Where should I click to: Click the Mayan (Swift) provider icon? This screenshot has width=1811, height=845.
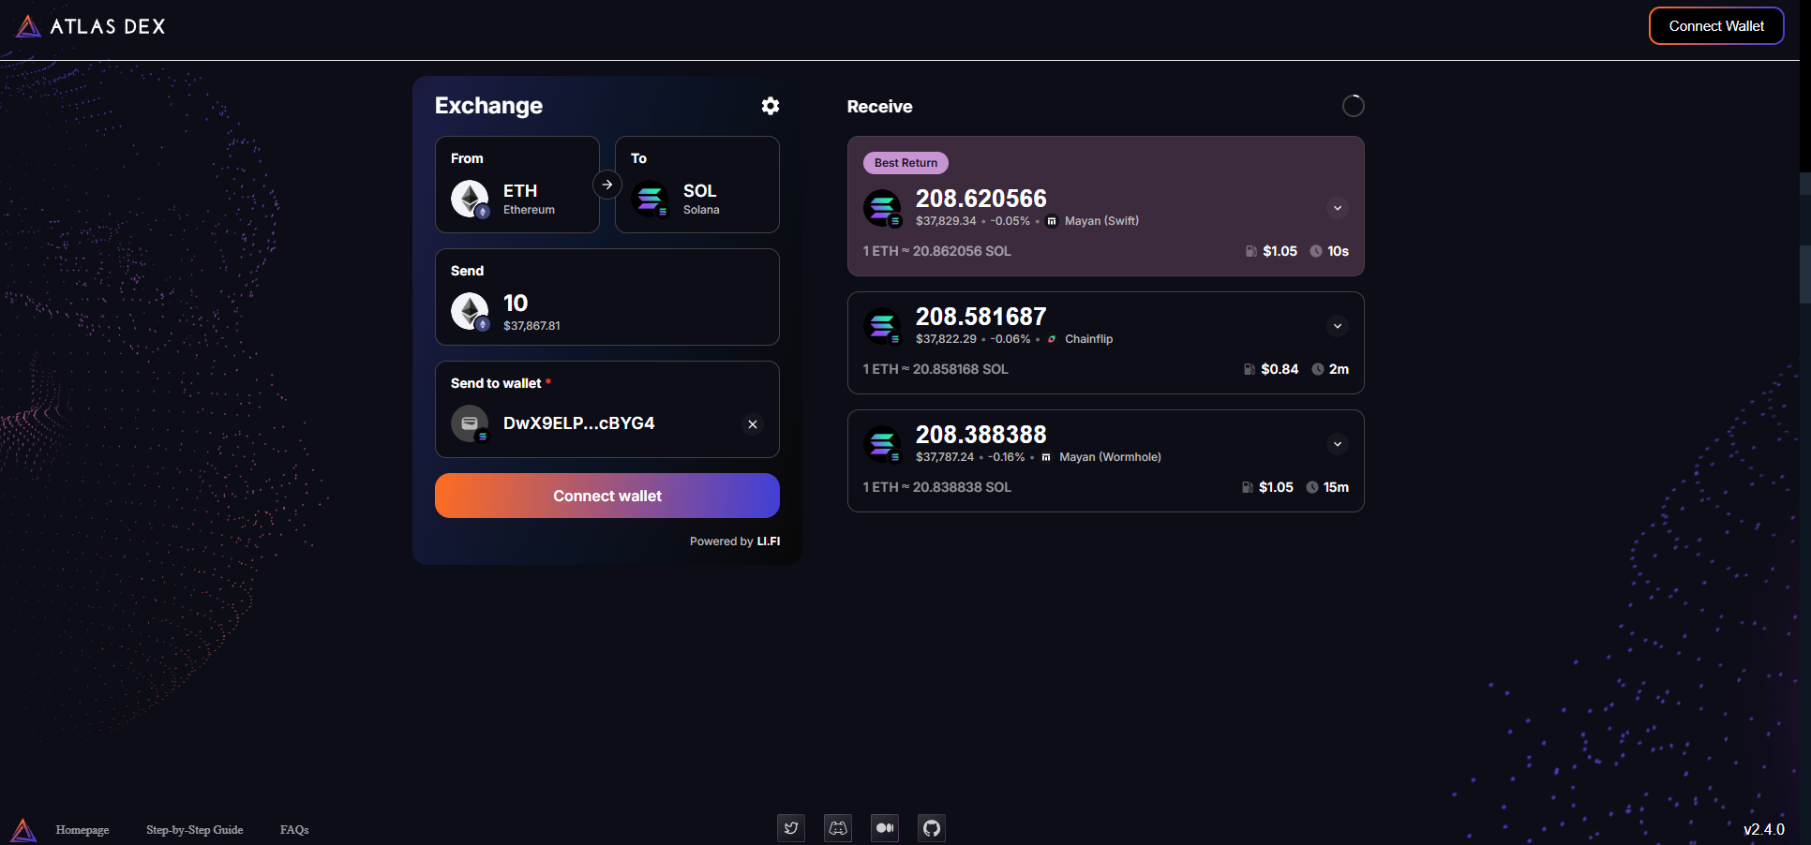click(1051, 221)
